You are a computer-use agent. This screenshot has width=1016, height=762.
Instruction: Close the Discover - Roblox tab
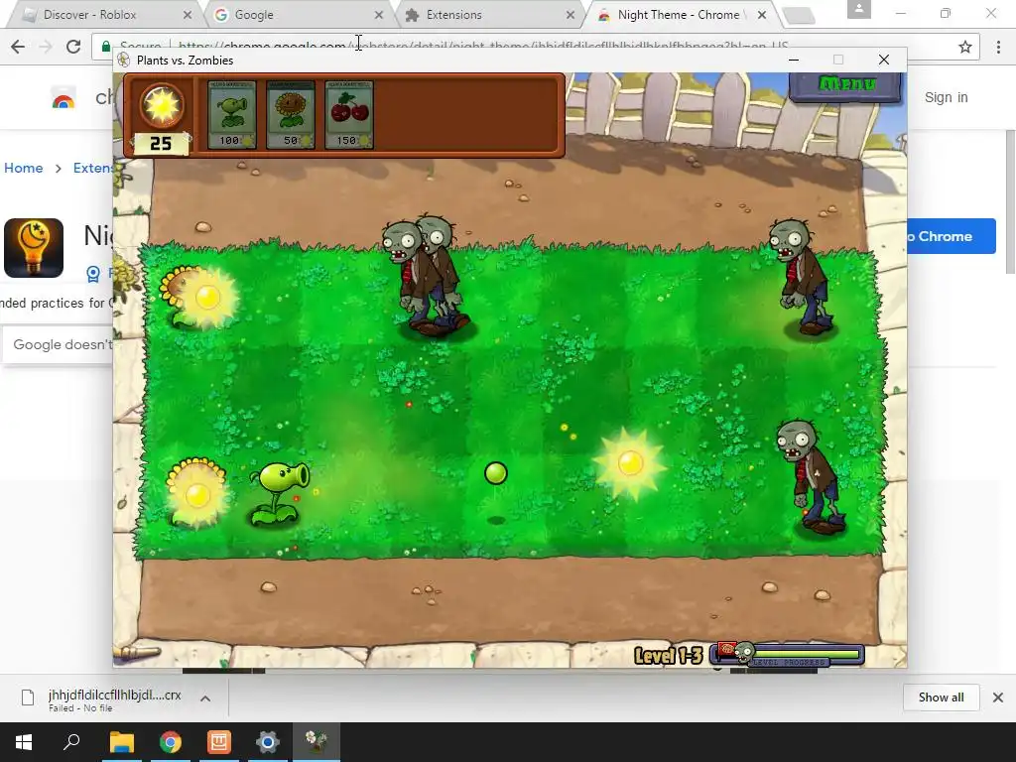[188, 15]
